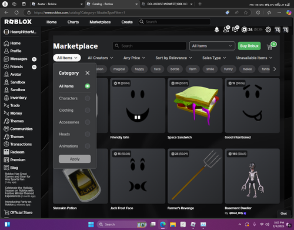
Task: Select the bottle topic tag
Action: [x=175, y=69]
